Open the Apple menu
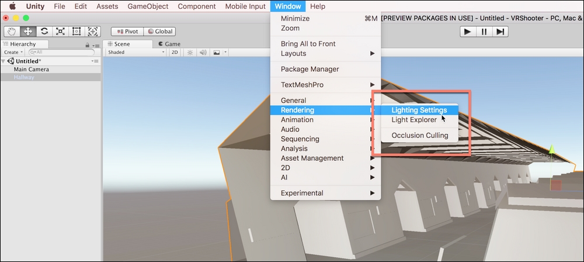Viewport: 584px width, 262px height. coord(13,6)
